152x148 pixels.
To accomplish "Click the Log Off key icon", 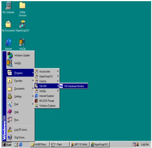I will pos(10,129).
